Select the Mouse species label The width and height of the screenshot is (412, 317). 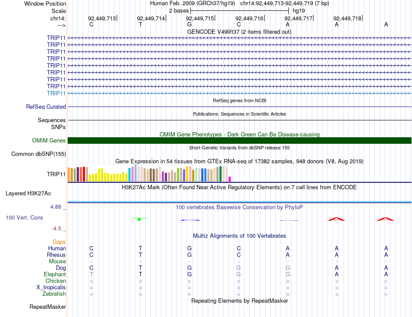click(x=58, y=262)
